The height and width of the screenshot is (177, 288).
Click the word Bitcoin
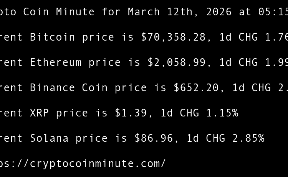53,37
